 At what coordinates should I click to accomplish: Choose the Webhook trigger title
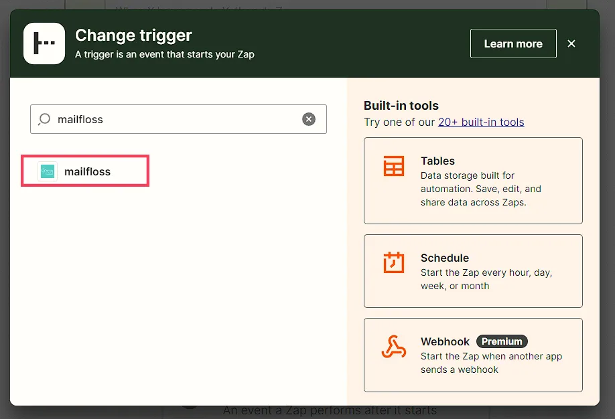(445, 341)
